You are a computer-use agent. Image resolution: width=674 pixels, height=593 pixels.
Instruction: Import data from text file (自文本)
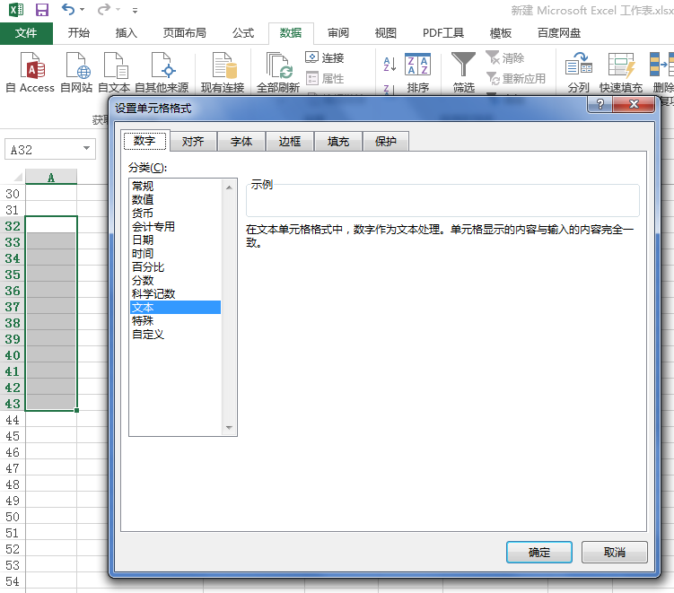coord(114,73)
